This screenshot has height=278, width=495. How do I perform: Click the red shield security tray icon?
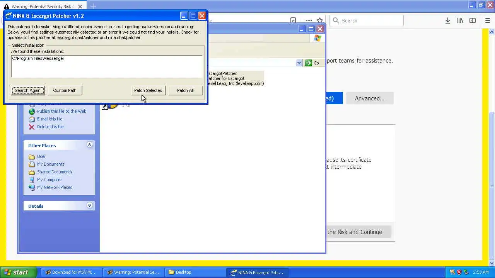(x=459, y=272)
